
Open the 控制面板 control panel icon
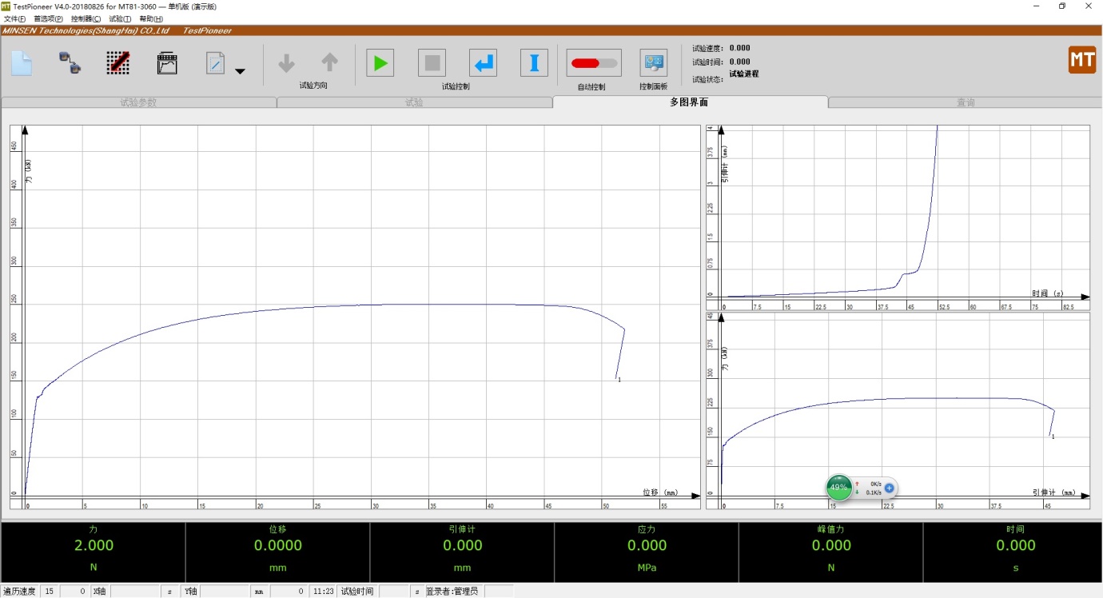click(x=653, y=62)
